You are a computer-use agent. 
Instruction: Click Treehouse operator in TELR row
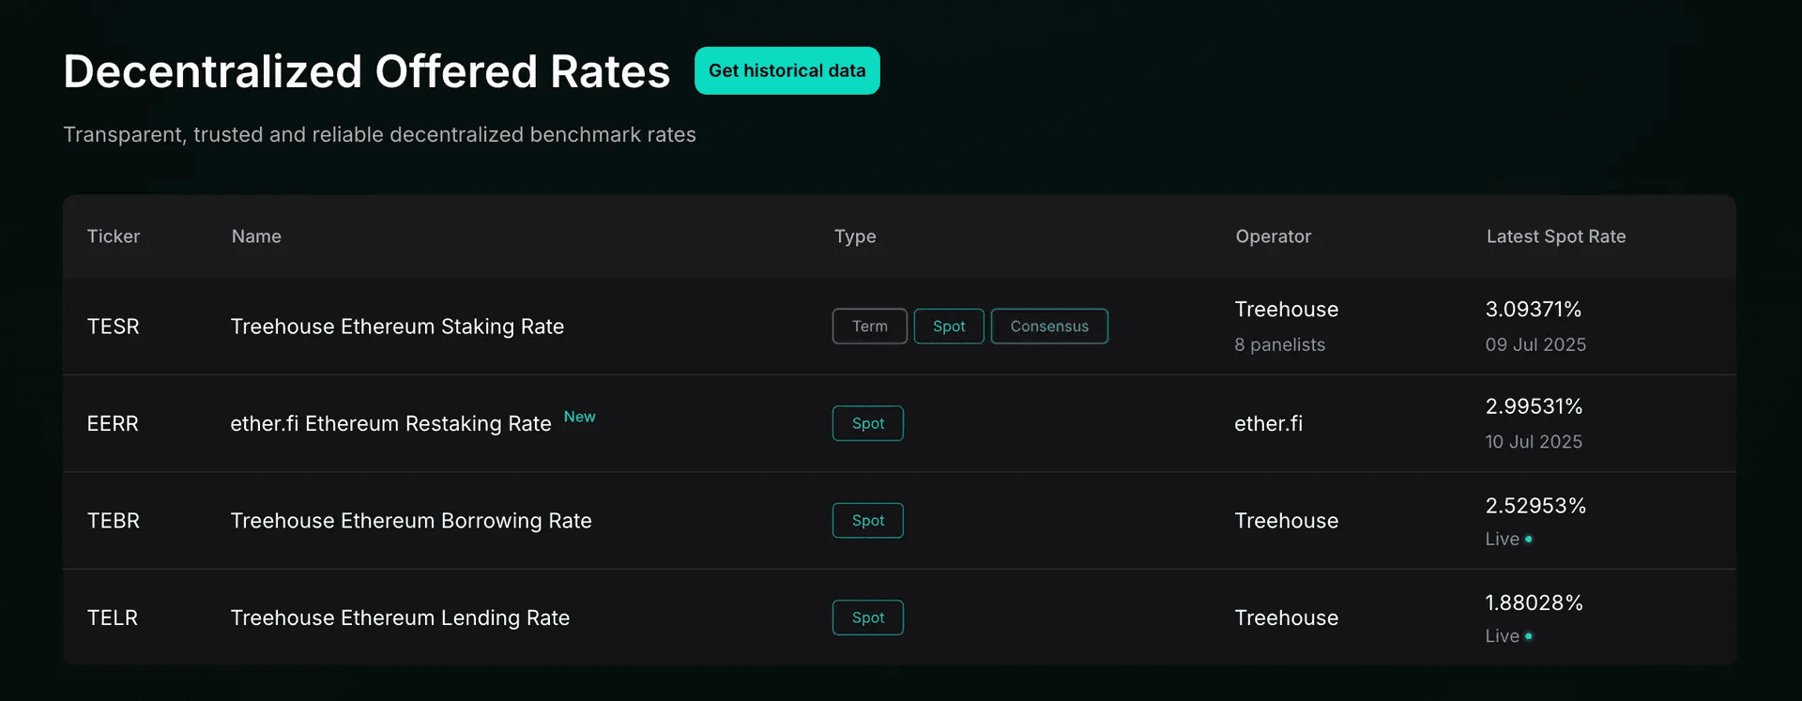pos(1286,617)
